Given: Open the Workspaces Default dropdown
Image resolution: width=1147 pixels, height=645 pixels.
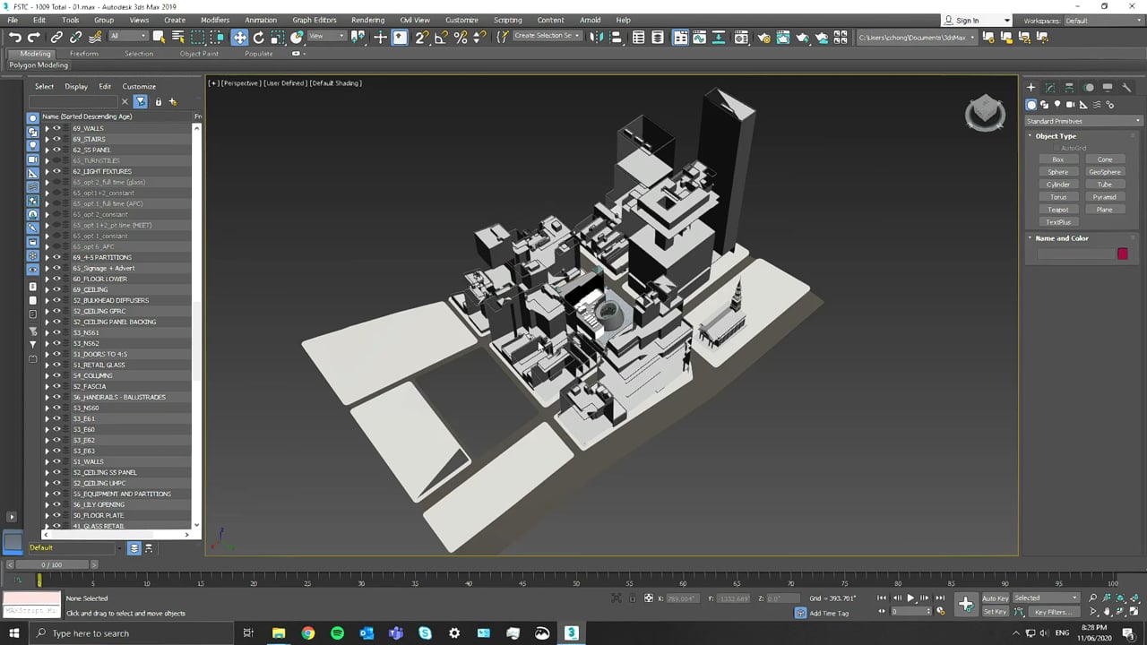Looking at the screenshot, I should (1102, 21).
